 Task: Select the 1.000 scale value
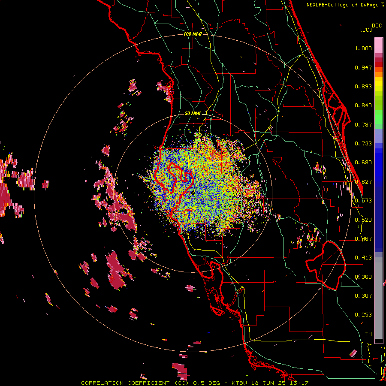363,48
